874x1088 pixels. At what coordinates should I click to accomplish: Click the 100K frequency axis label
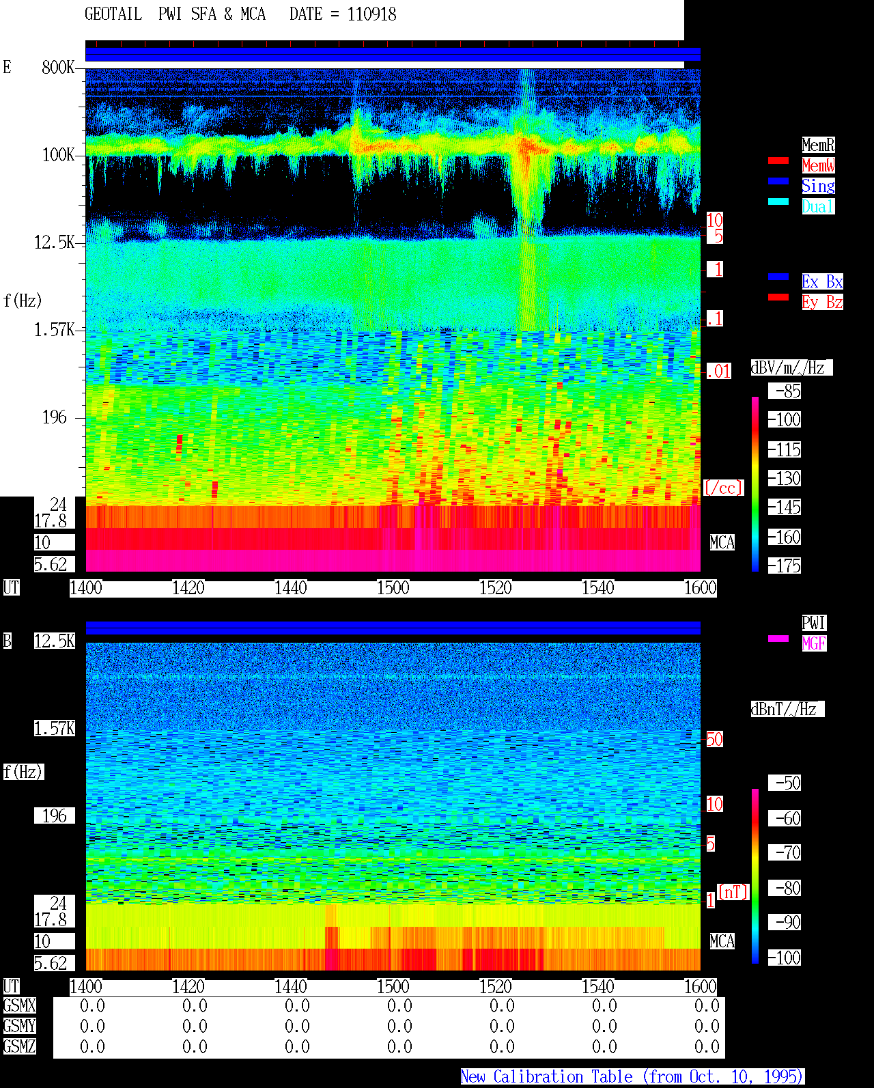pos(58,155)
